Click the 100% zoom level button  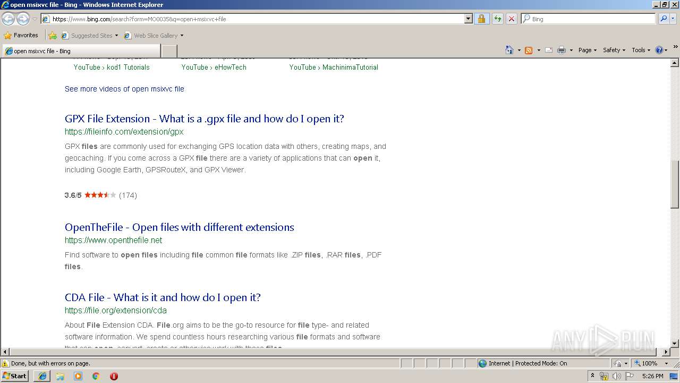[647, 363]
